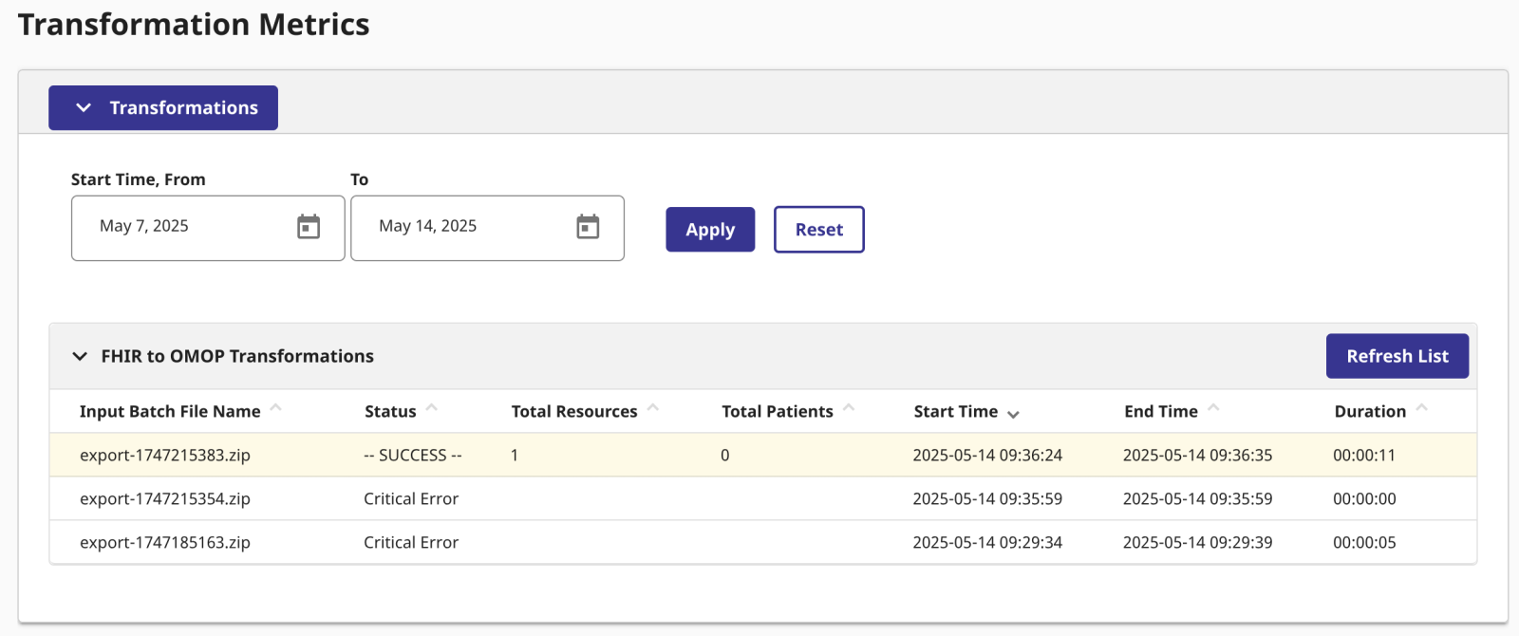Sort by End Time column arrow
The height and width of the screenshot is (636, 1519).
tap(1213, 408)
